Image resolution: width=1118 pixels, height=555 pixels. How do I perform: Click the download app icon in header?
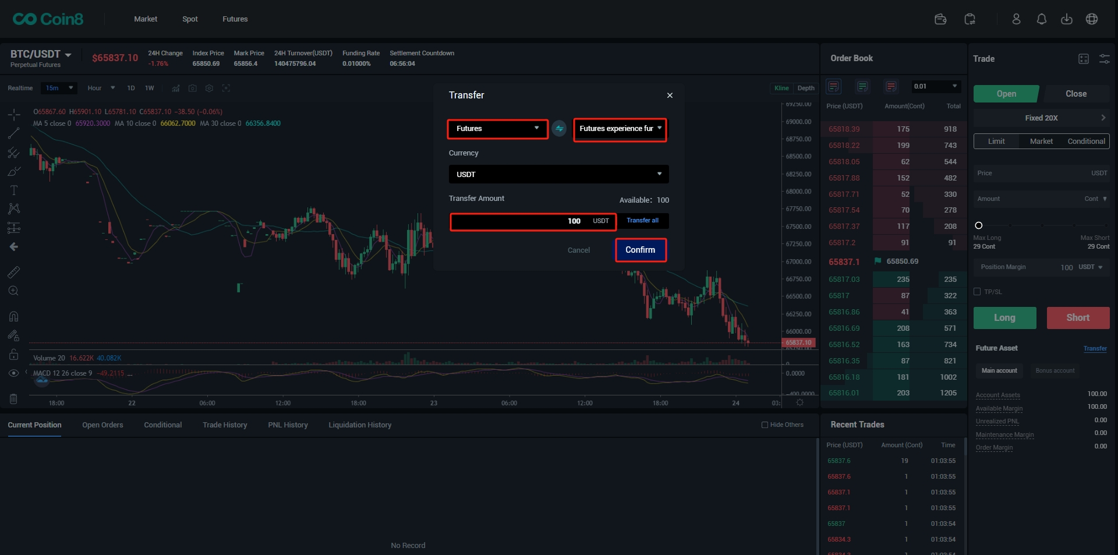click(x=1066, y=19)
